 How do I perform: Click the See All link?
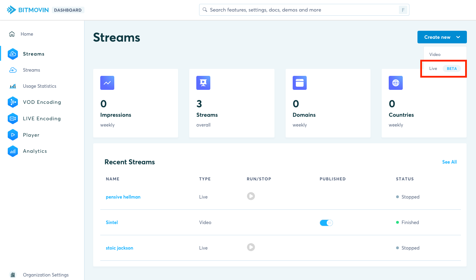click(x=449, y=162)
